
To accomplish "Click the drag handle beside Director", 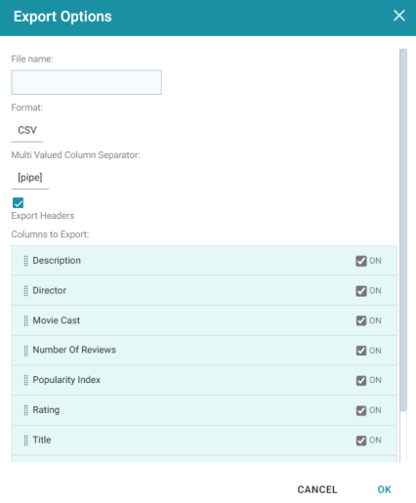I will (x=26, y=291).
